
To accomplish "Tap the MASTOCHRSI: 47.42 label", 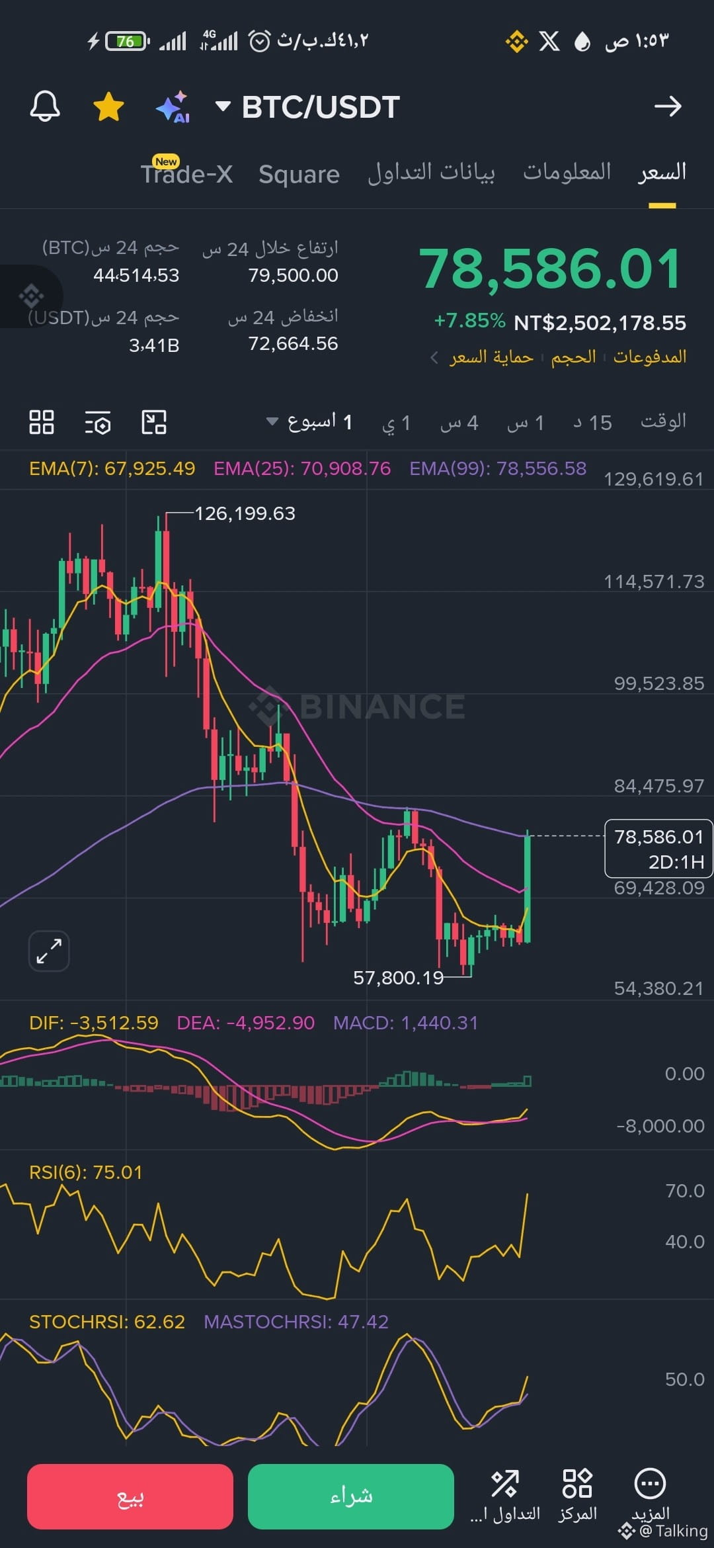I will click(x=296, y=1322).
